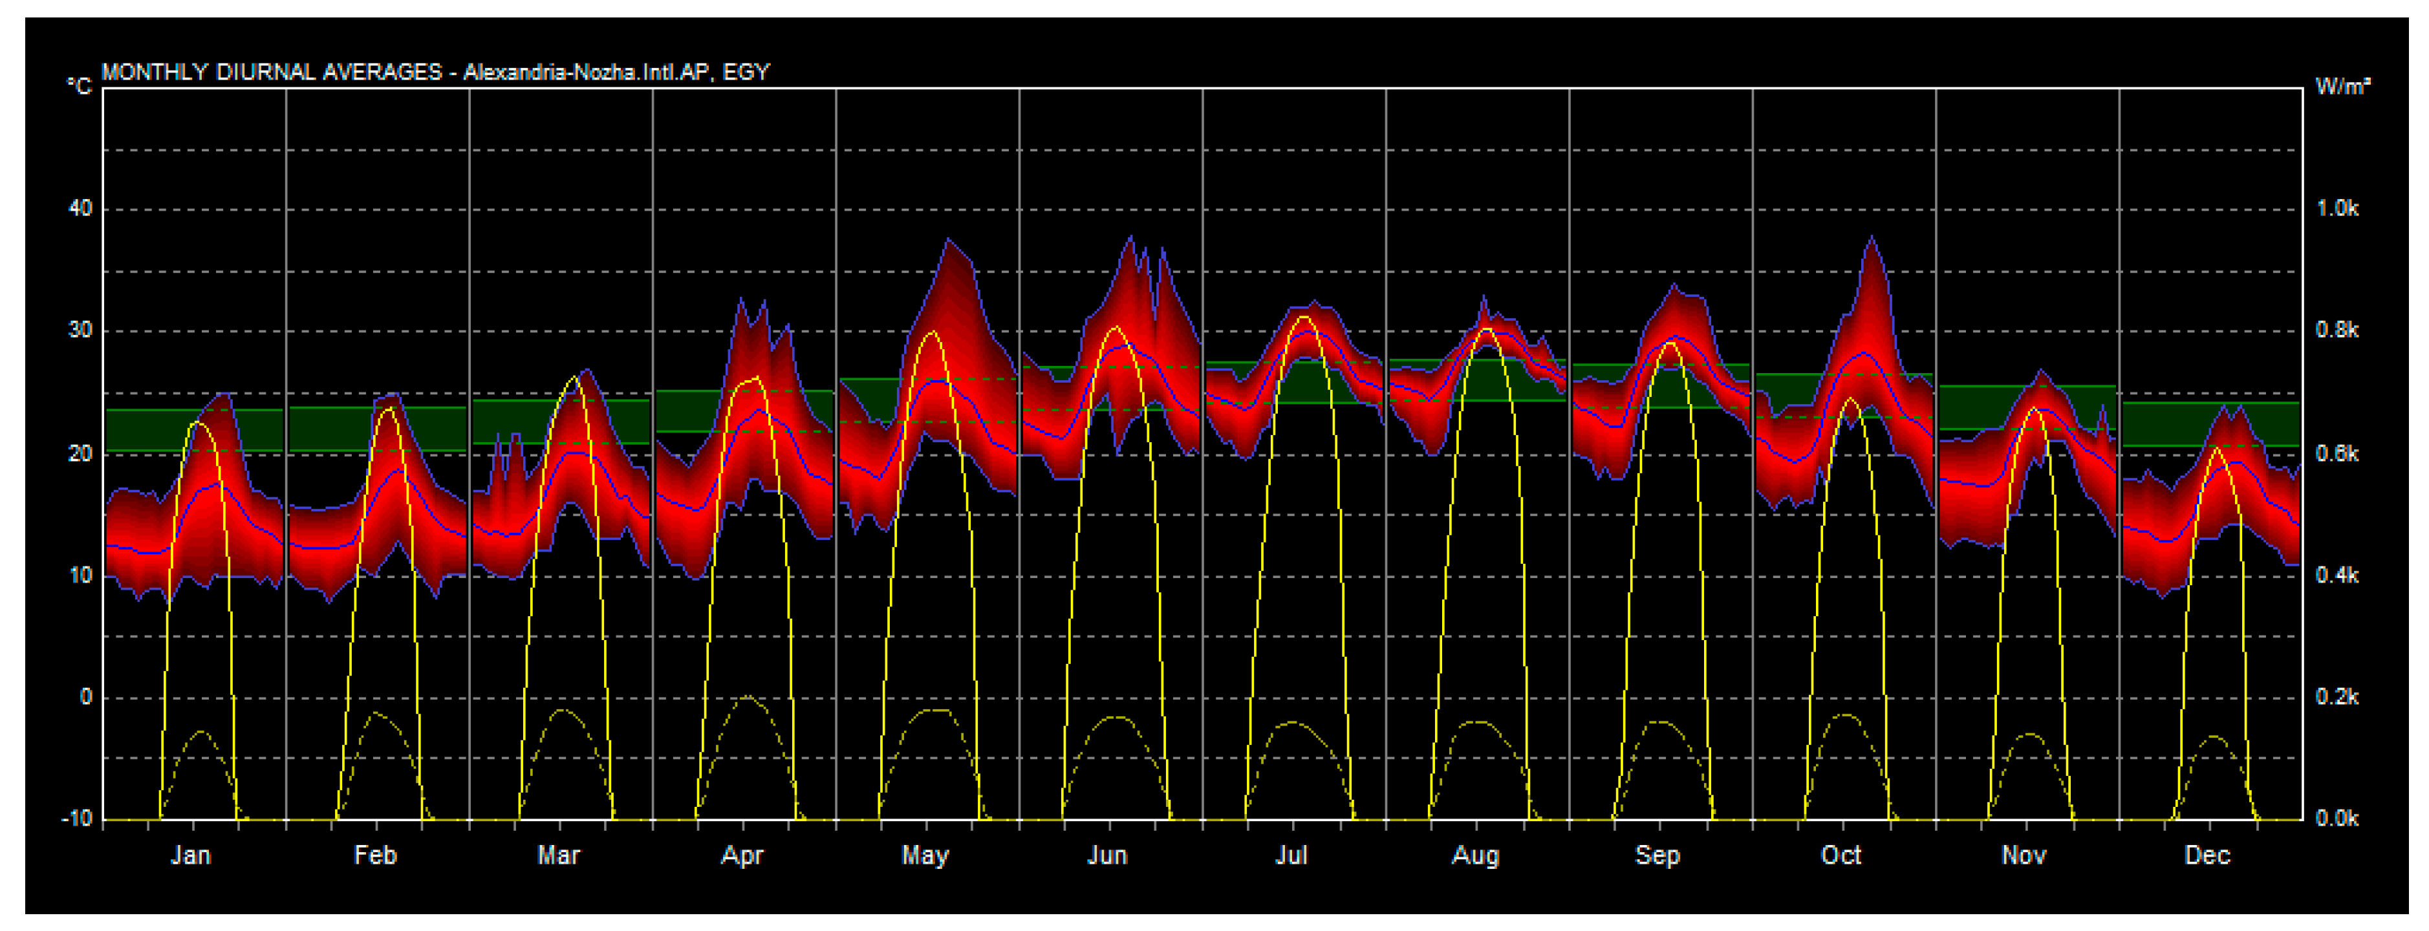Click the Jun month label

point(1108,855)
